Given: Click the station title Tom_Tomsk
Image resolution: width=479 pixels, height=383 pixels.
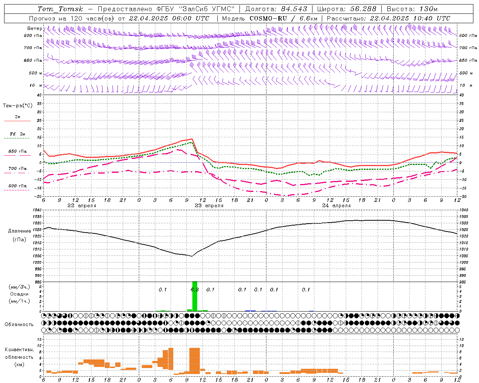Looking at the screenshot, I should click(60, 9).
